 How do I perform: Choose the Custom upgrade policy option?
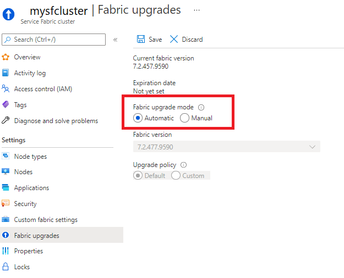pyautogui.click(x=176, y=176)
